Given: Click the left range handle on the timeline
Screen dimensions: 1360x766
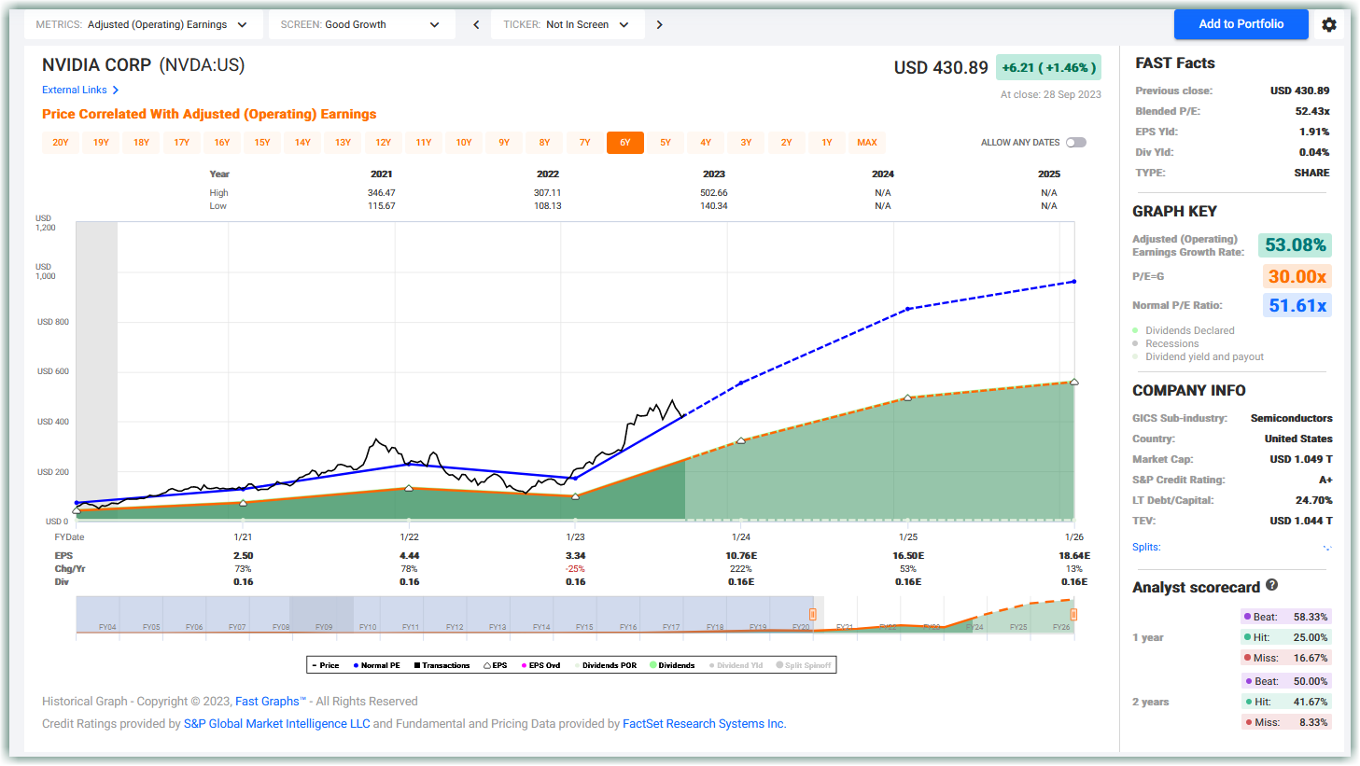Looking at the screenshot, I should point(813,614).
